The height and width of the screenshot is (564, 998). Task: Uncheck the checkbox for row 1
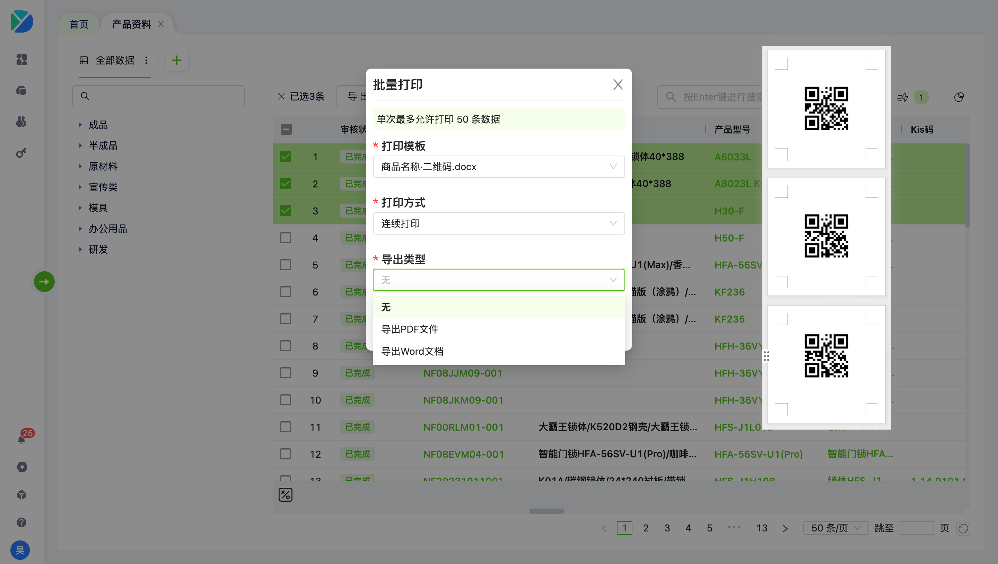tap(286, 157)
